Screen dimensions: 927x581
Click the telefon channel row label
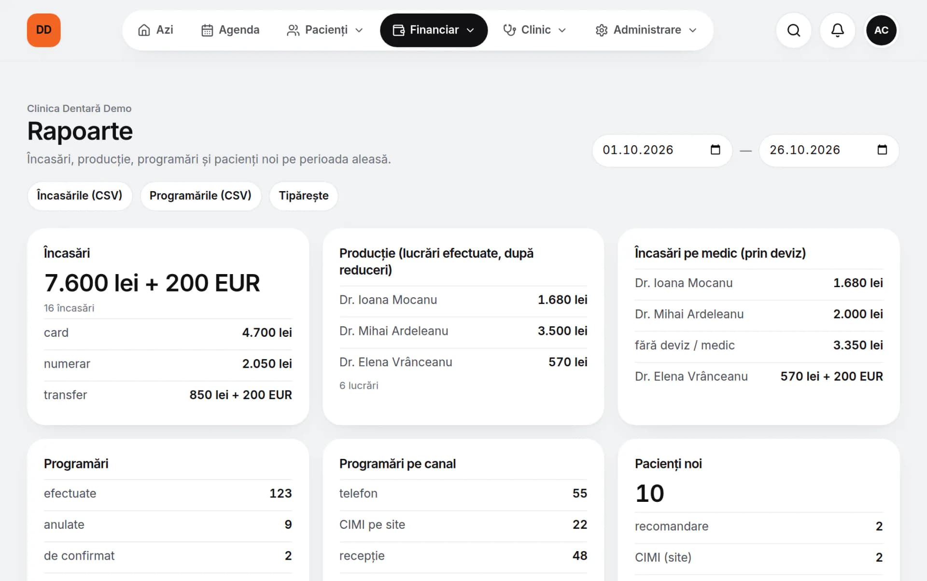pyautogui.click(x=358, y=493)
